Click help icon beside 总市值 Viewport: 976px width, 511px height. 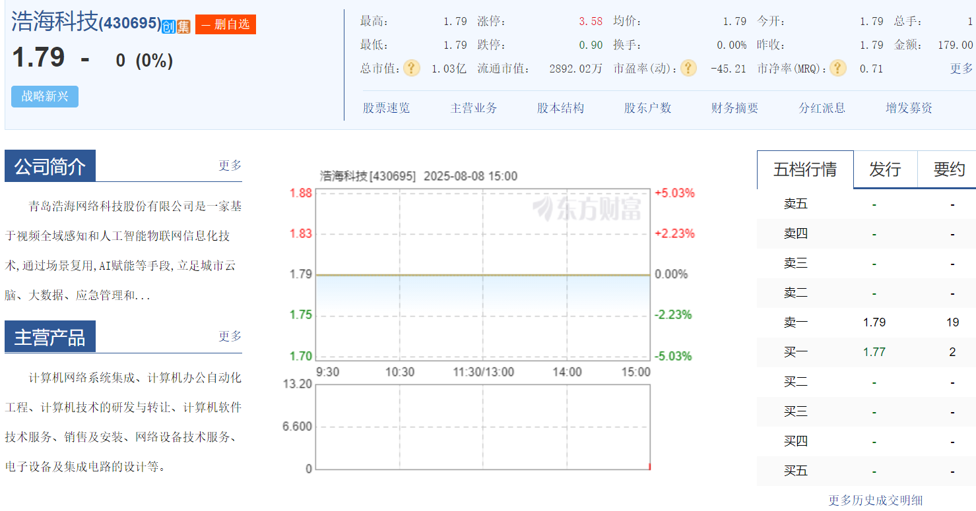[x=412, y=68]
